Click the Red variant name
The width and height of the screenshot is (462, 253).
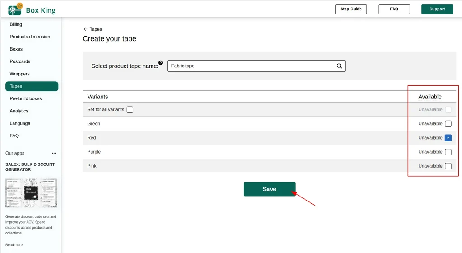click(x=91, y=138)
